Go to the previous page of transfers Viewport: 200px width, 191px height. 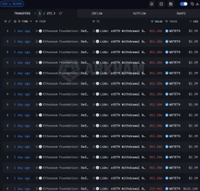coord(35,13)
